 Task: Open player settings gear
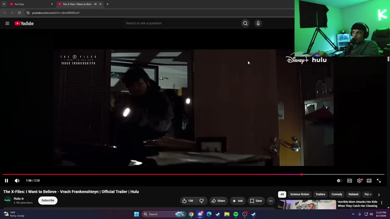(x=360, y=181)
